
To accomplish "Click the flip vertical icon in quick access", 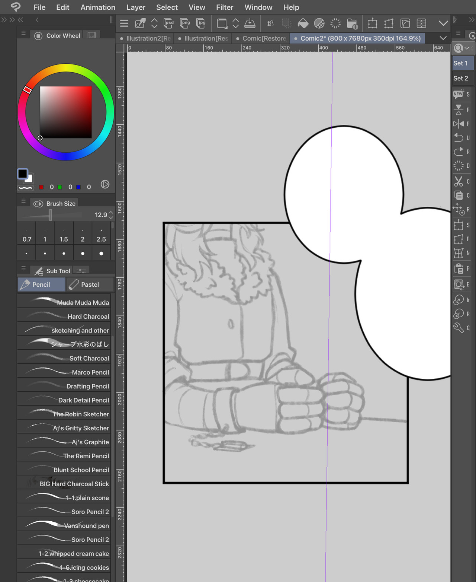I will [459, 109].
